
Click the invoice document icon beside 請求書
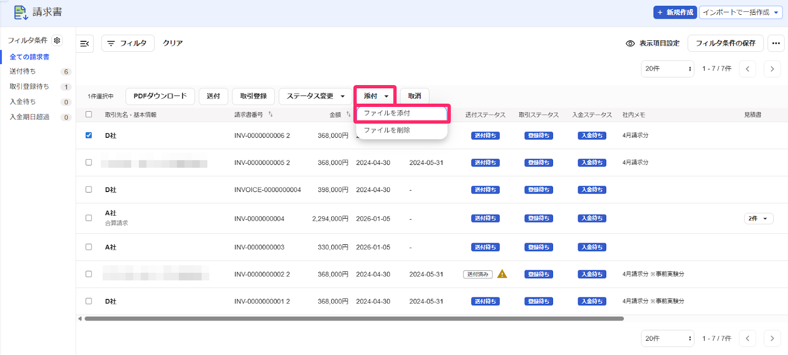(21, 12)
